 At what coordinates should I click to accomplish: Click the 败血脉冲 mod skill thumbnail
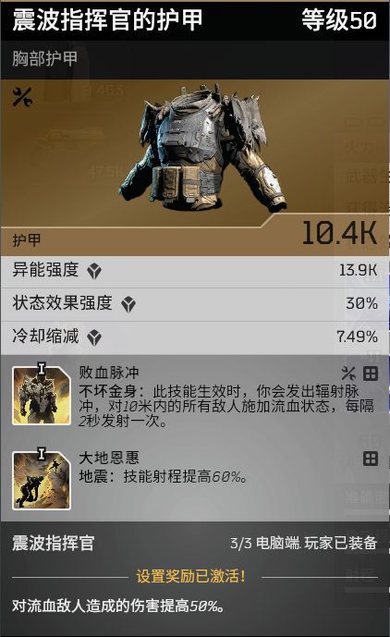(x=42, y=395)
